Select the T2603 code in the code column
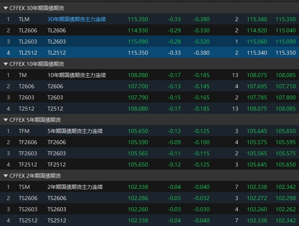The width and height of the screenshot is (299, 226). coord(26,97)
